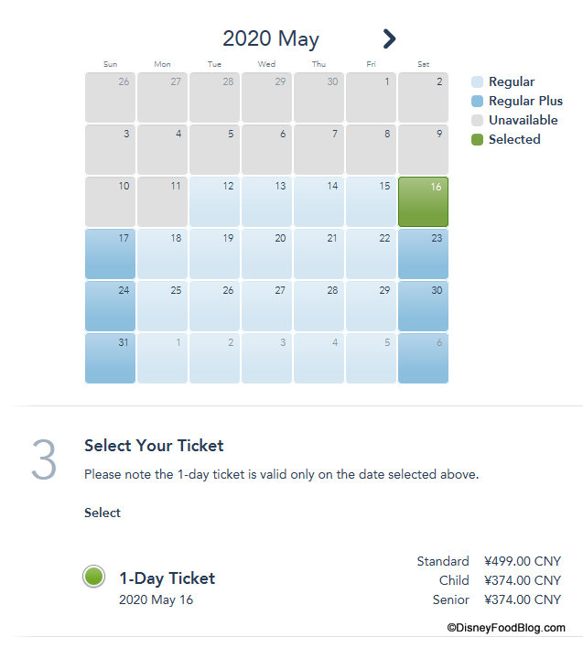Choose Sunday May 17 date

click(111, 254)
